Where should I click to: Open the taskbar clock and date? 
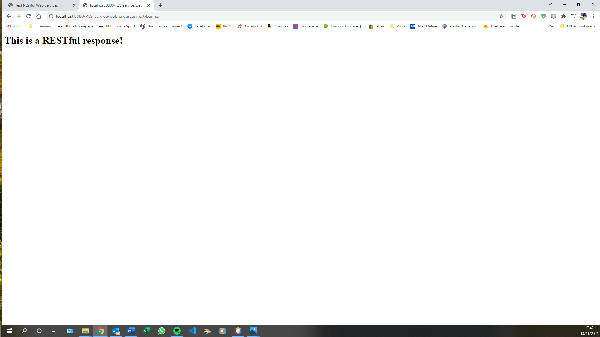click(x=589, y=331)
